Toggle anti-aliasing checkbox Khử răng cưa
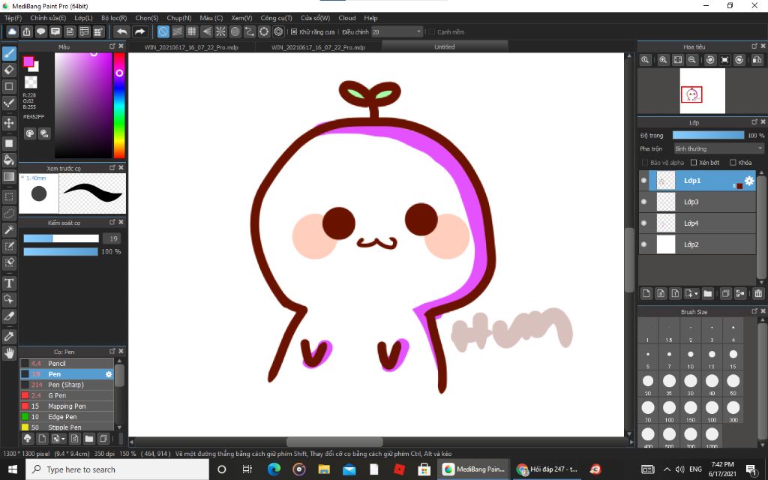768x480 pixels. [x=294, y=31]
